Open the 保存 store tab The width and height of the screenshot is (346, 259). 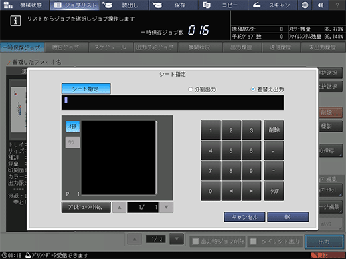[x=173, y=5]
